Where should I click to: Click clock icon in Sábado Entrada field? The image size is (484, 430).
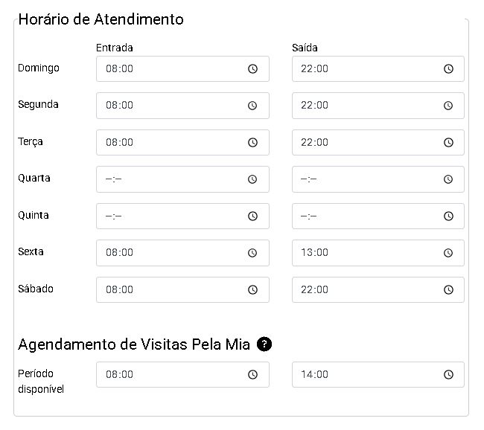point(252,289)
